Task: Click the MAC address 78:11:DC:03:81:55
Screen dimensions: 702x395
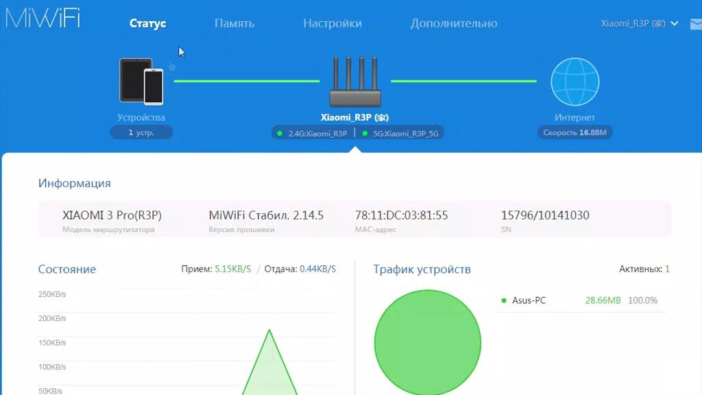Action: (401, 215)
